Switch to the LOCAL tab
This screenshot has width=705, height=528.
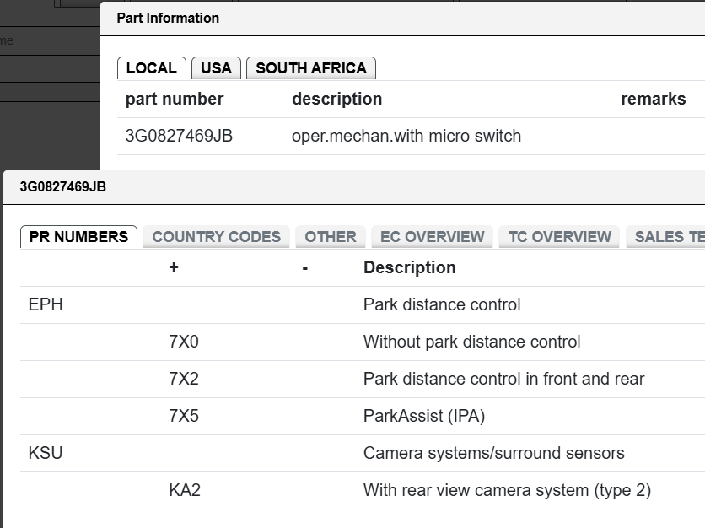point(152,68)
